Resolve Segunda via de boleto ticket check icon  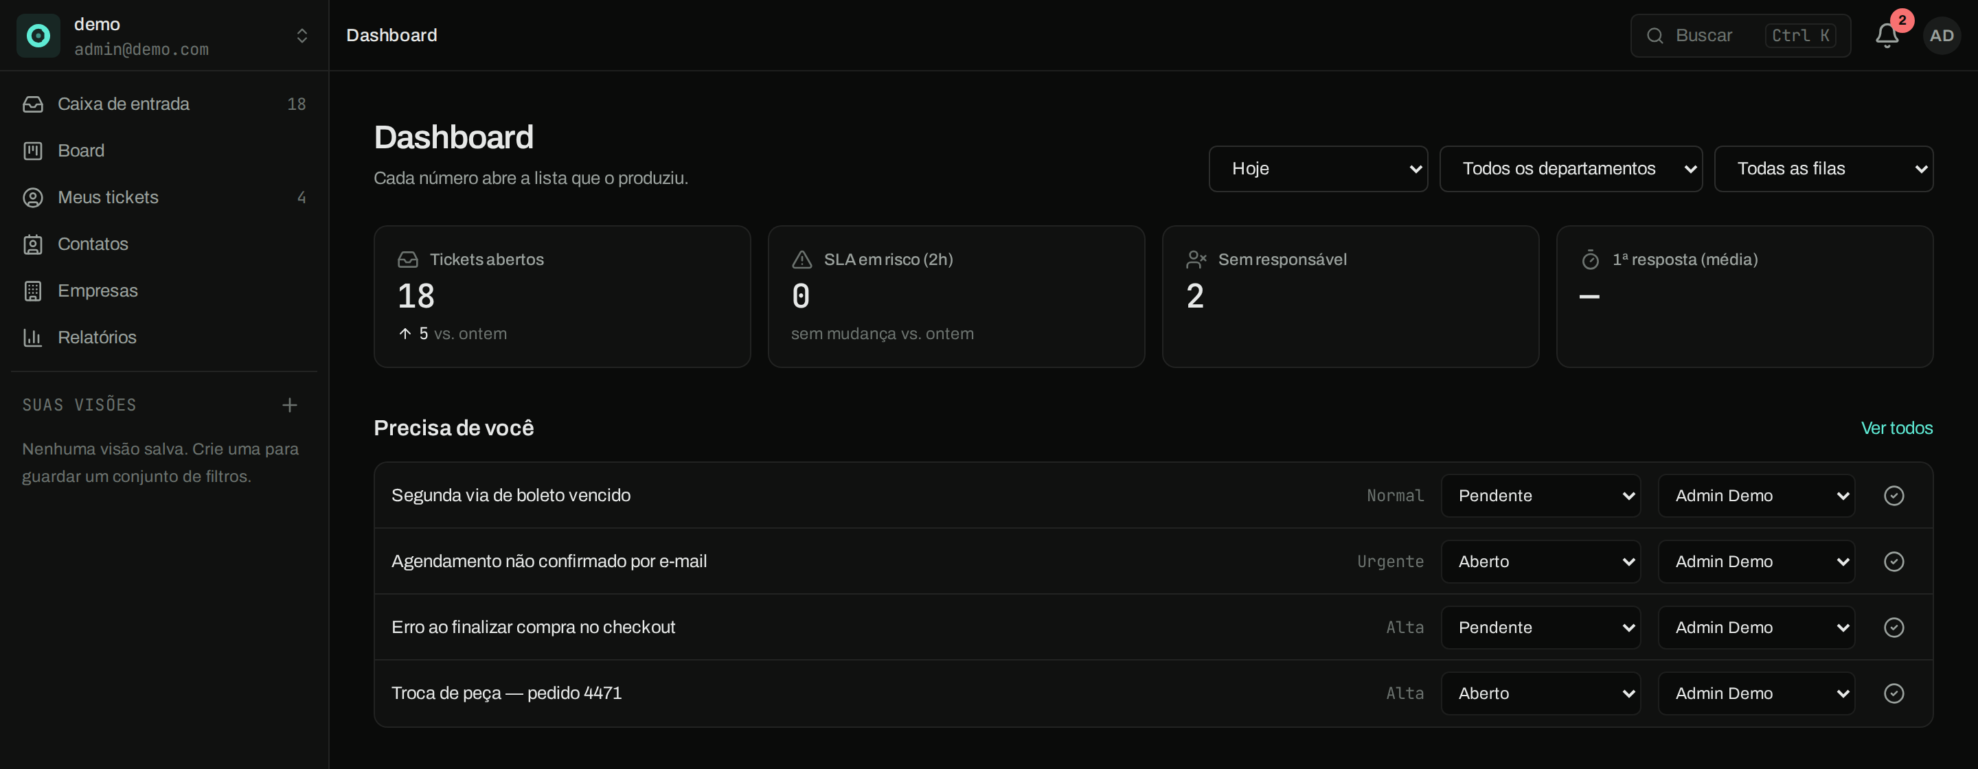pos(1894,495)
